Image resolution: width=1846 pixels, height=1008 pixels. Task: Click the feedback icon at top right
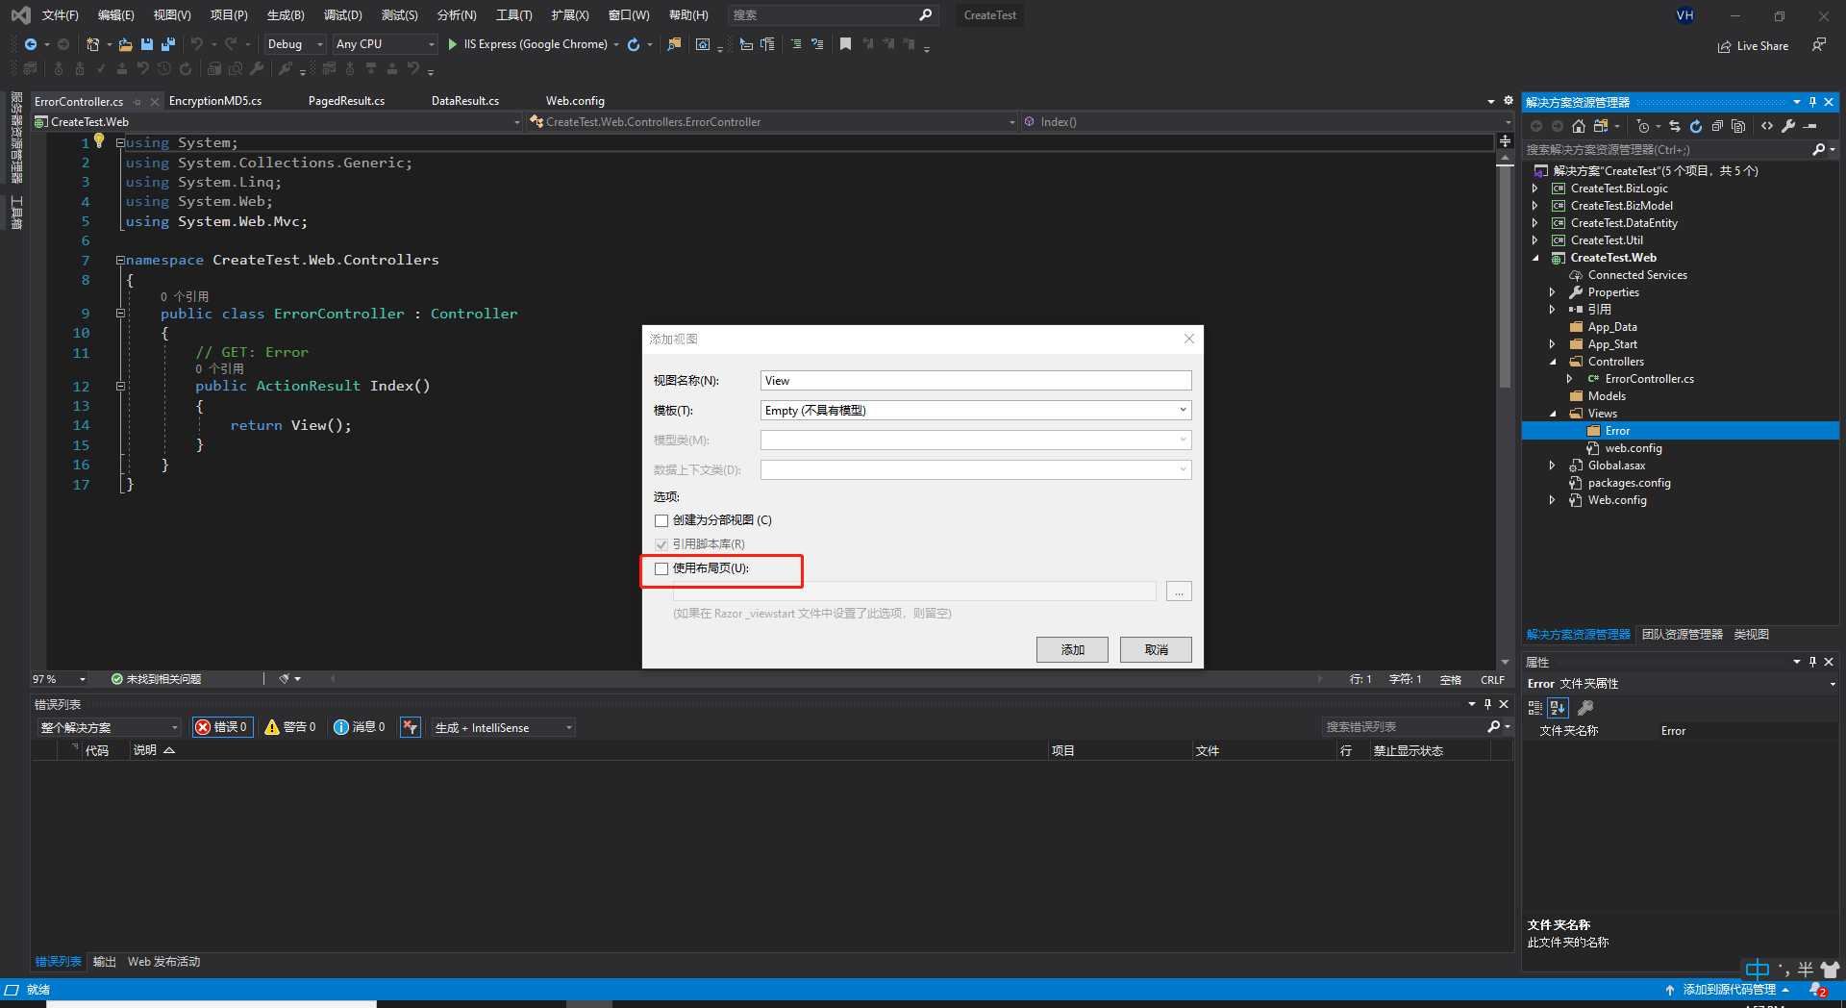tap(1818, 45)
